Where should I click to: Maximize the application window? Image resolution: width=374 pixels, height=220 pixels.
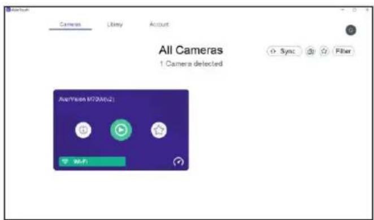pyautogui.click(x=355, y=10)
